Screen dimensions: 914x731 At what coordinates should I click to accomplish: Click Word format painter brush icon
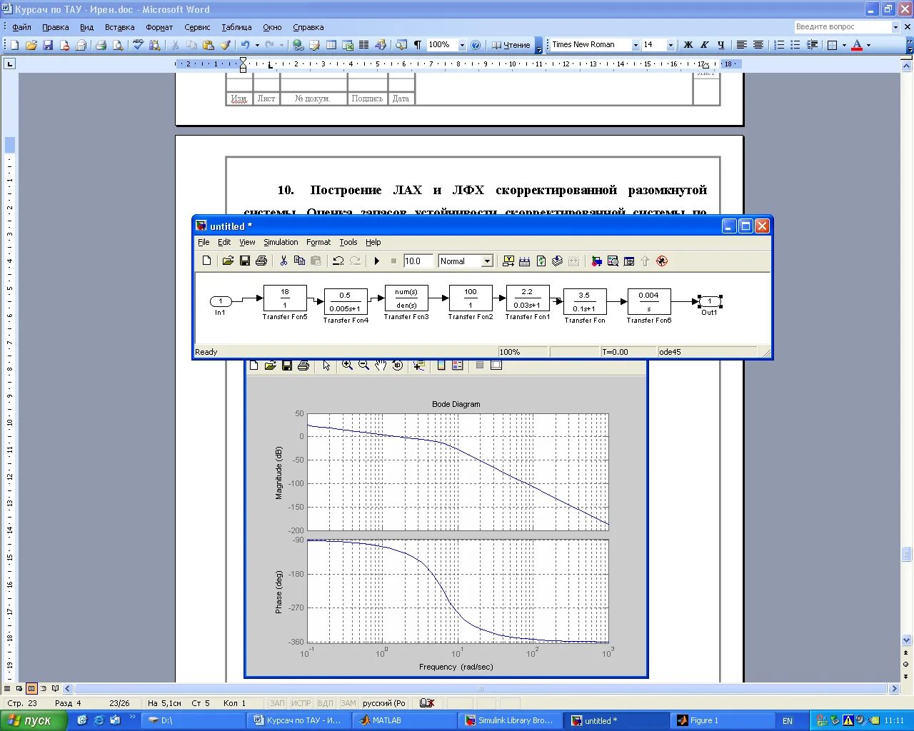click(225, 45)
